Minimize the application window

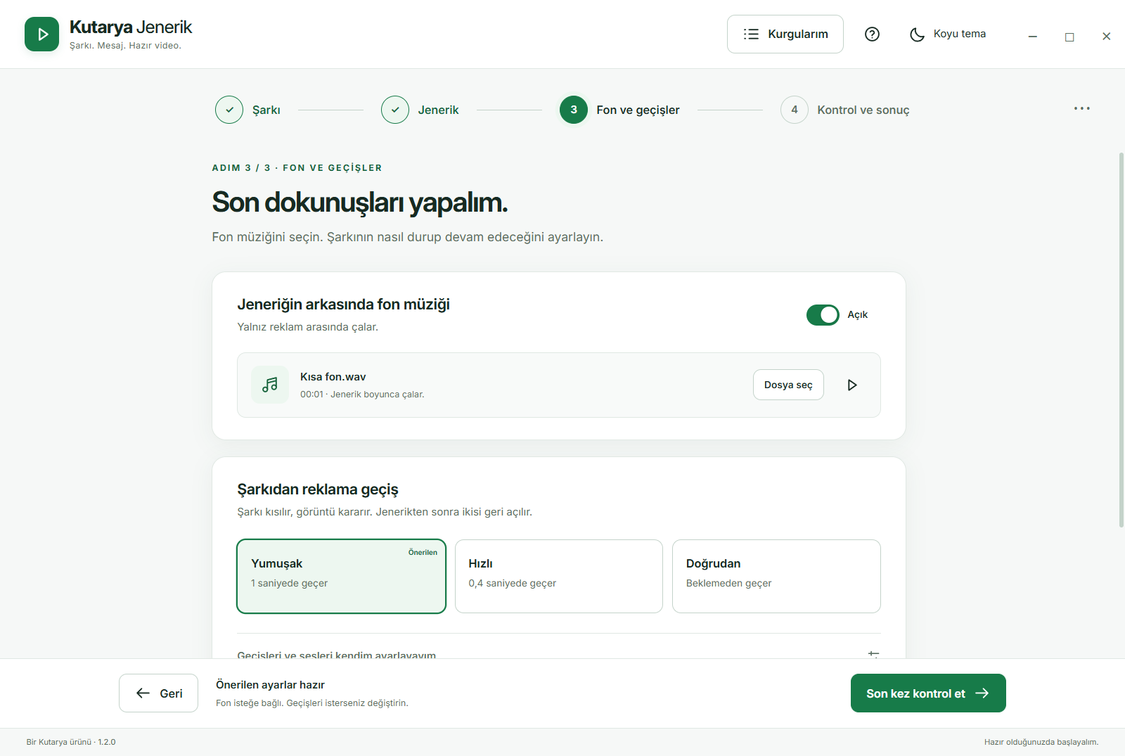1033,37
